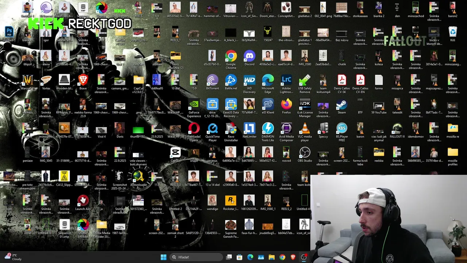
Task: Select faux-fur-h image thumbnail
Action: (249, 227)
